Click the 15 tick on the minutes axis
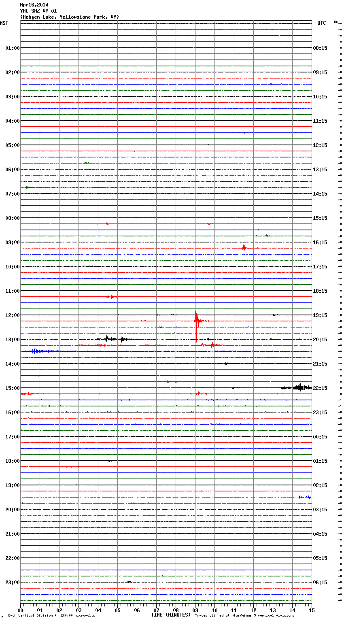 pos(311,610)
